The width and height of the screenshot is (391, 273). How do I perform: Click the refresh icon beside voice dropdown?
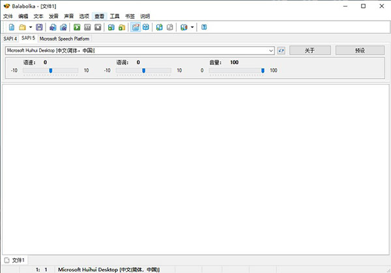click(x=281, y=50)
